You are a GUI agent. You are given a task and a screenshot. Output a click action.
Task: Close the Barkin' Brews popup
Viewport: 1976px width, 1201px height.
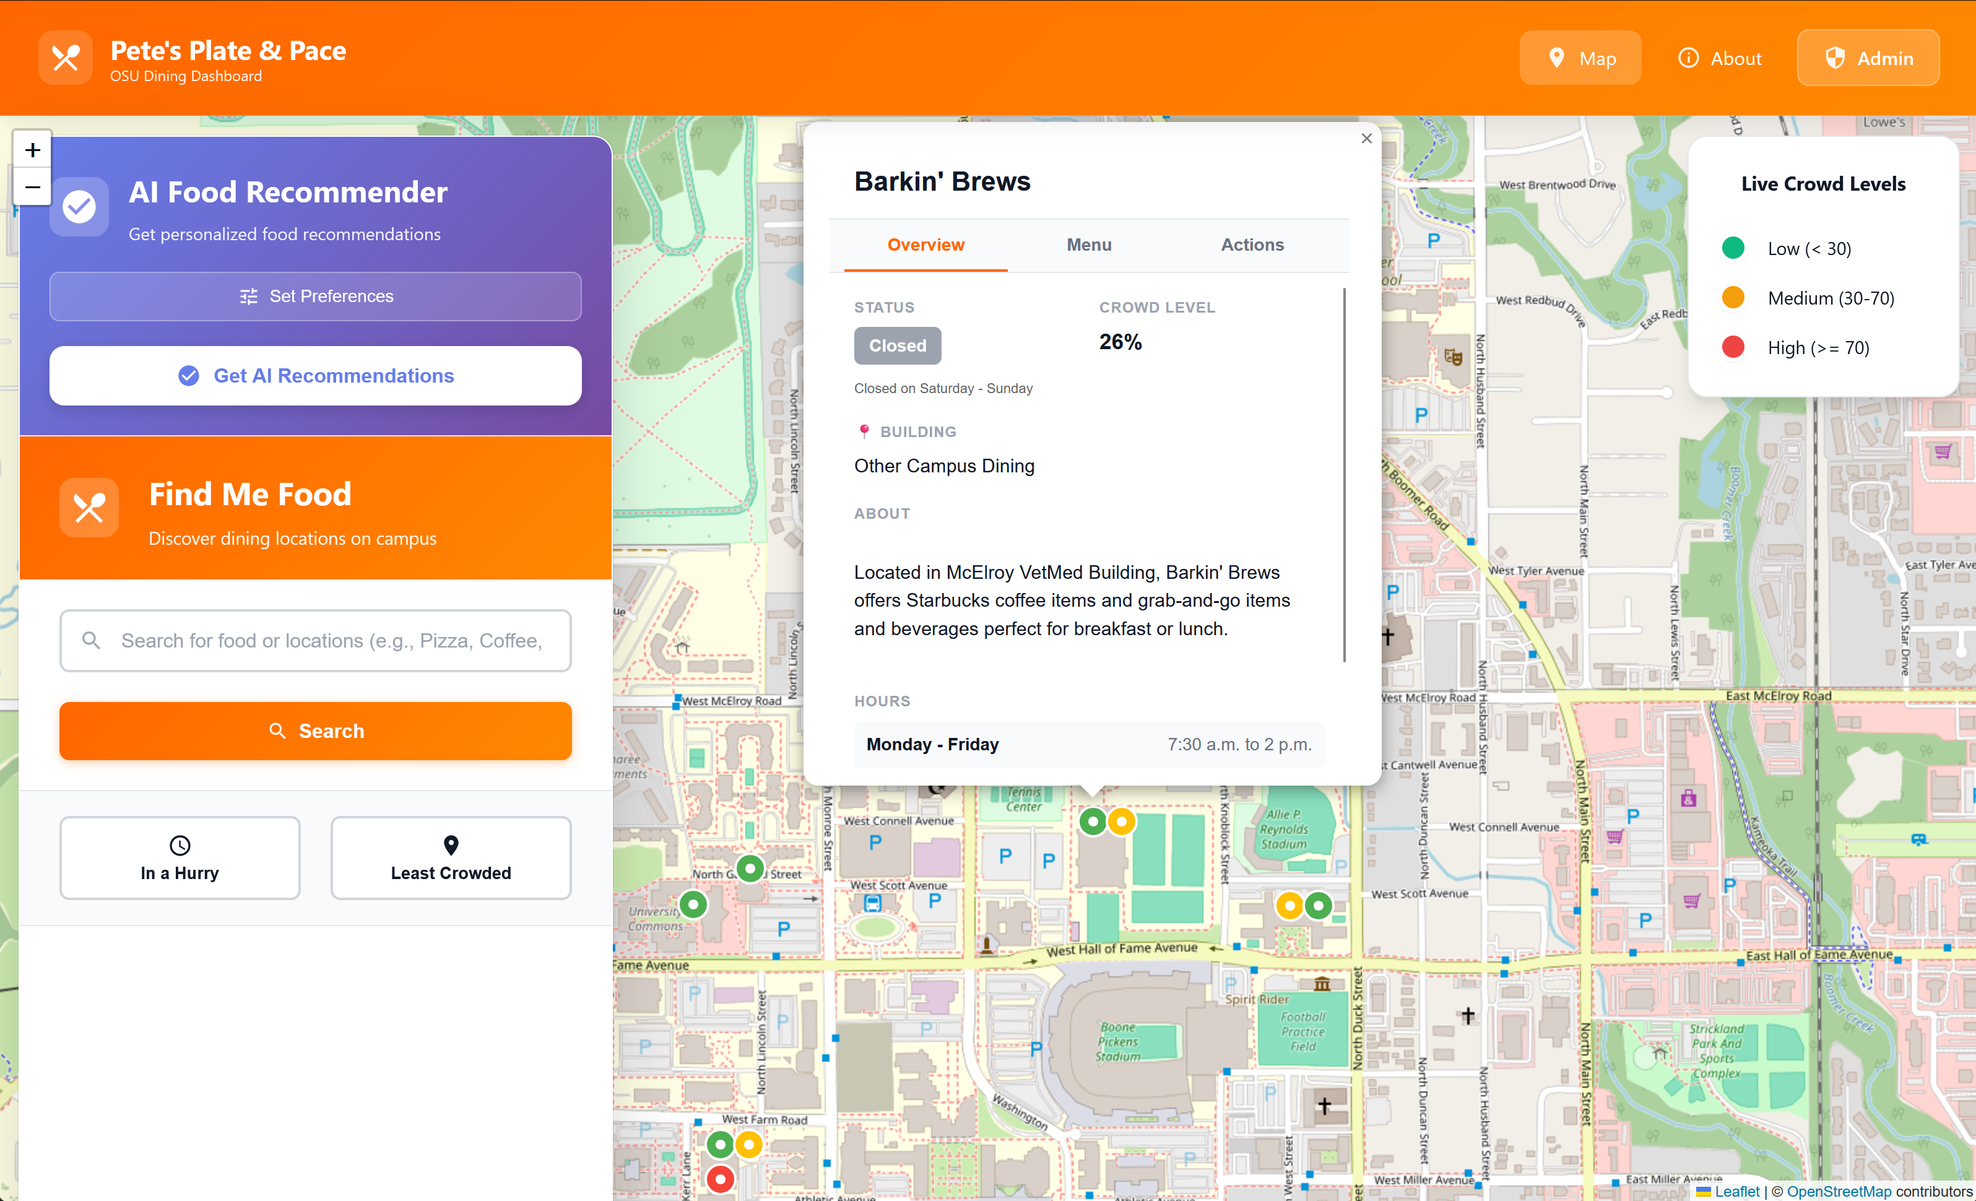1366,139
